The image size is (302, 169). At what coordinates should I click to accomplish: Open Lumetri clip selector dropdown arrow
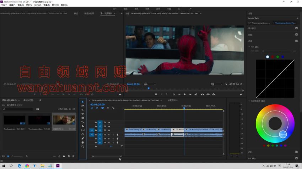273,23
